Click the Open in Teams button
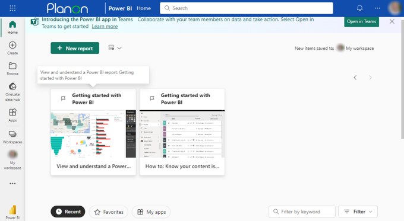The image size is (404, 221). tap(361, 21)
